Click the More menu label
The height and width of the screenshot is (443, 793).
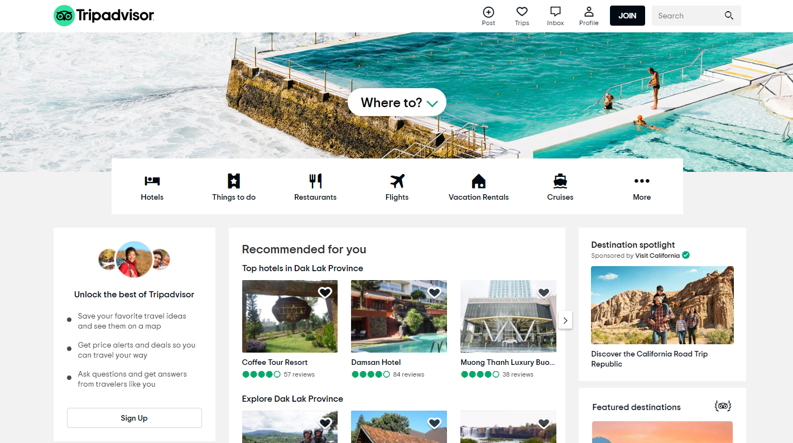(x=642, y=197)
